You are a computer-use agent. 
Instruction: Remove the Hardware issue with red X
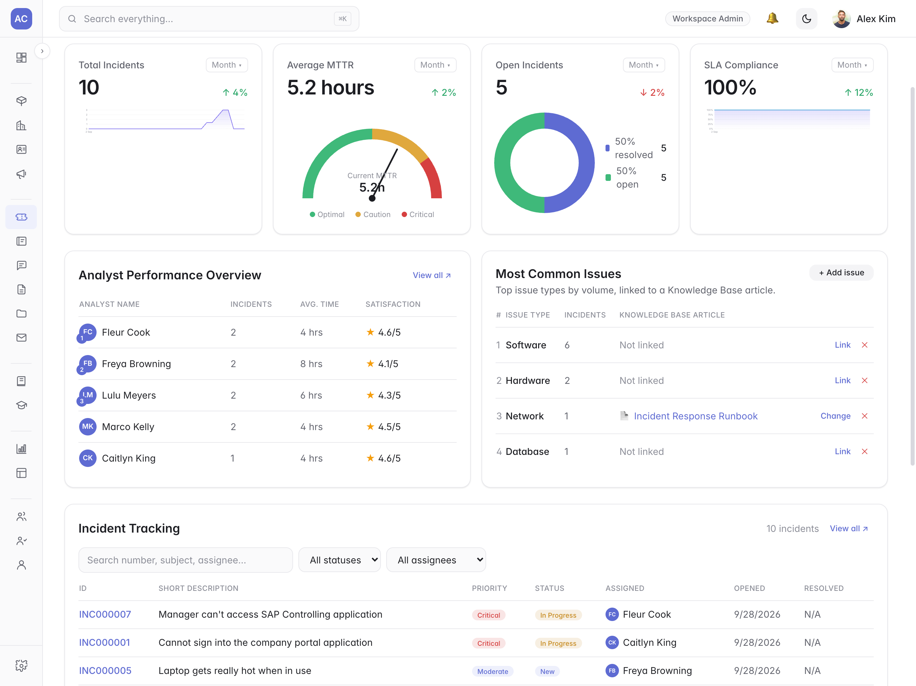tap(865, 381)
